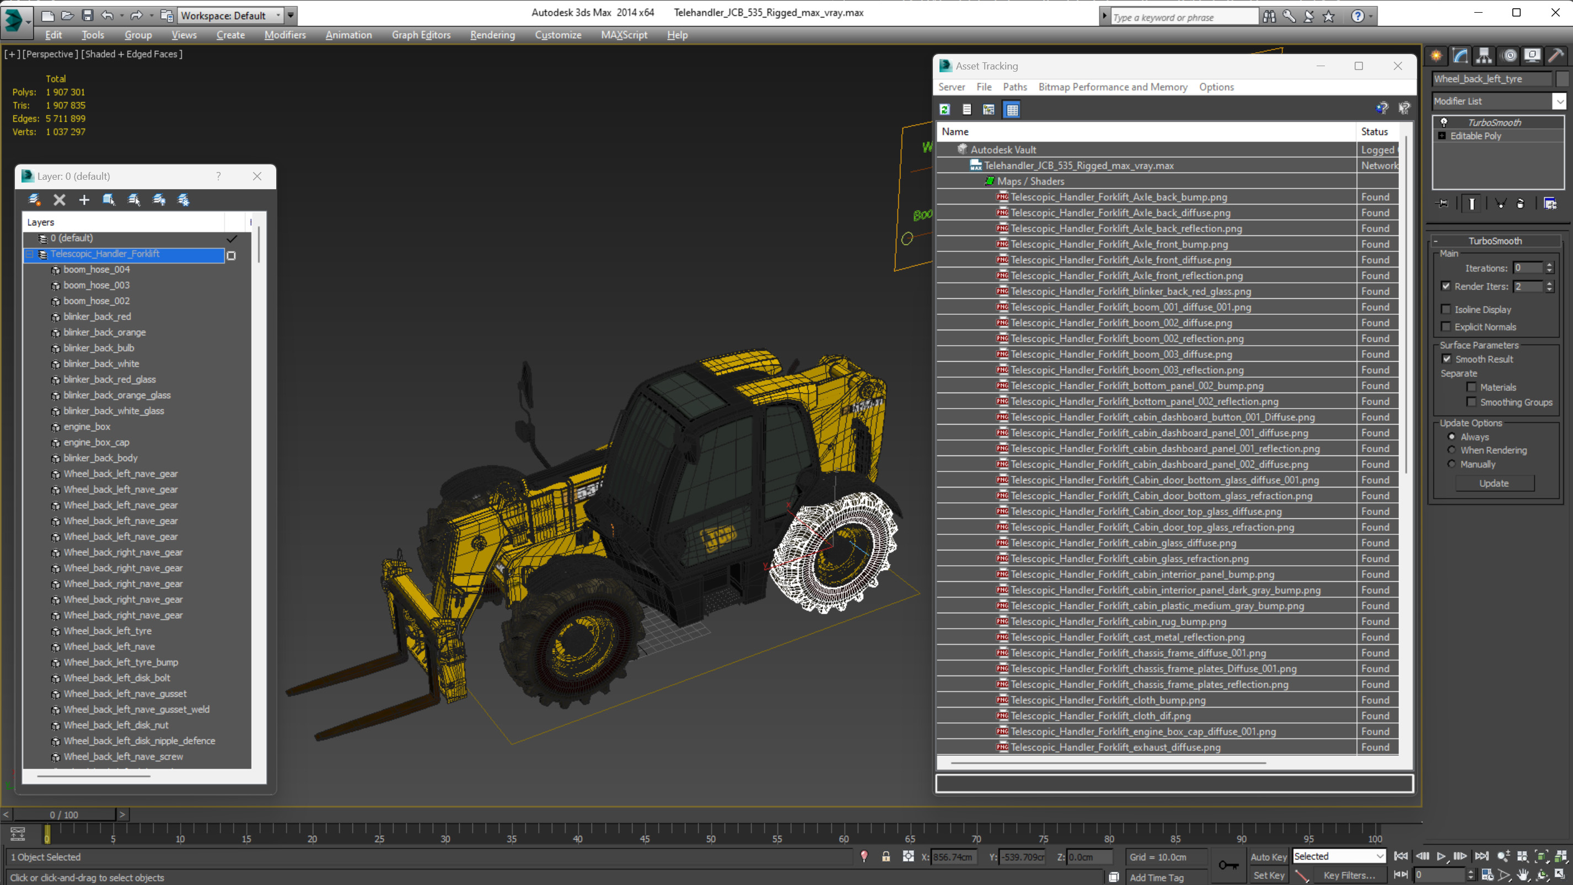Open the Motion command panel tab
The width and height of the screenshot is (1573, 885).
point(1508,56)
